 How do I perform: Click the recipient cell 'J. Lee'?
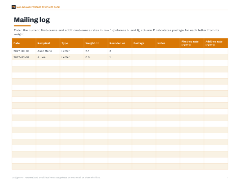click(48, 57)
